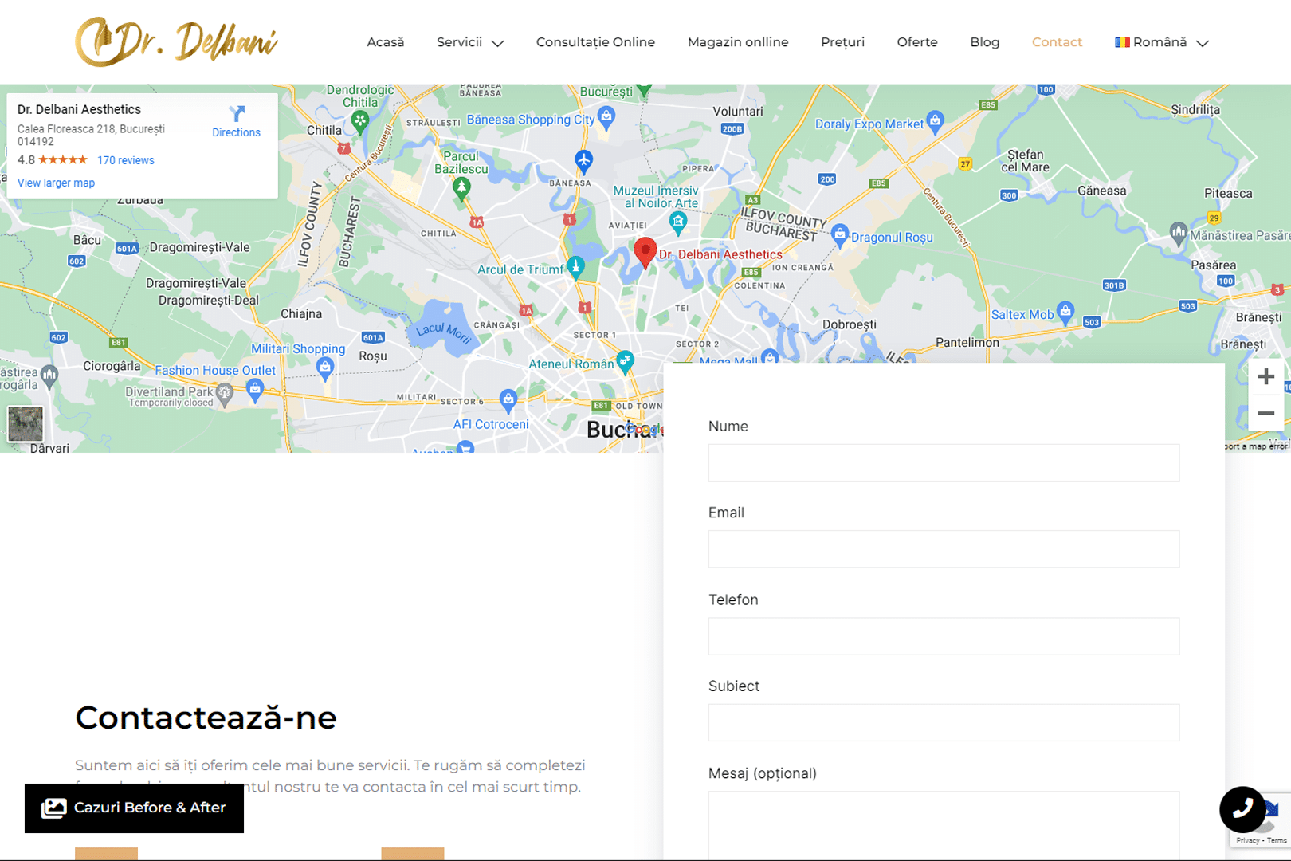Click View larger map link
This screenshot has width=1291, height=861.
pos(56,183)
